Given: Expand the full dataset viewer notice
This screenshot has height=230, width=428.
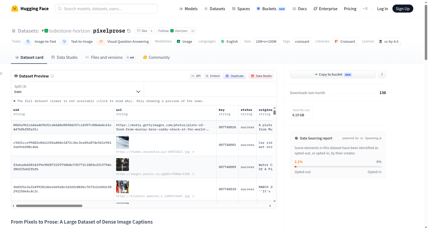Looking at the screenshot, I should tap(109, 101).
